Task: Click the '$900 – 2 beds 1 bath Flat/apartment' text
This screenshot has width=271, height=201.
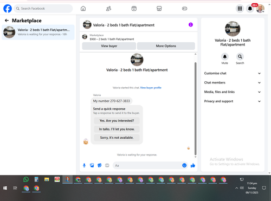Action: click(112, 39)
